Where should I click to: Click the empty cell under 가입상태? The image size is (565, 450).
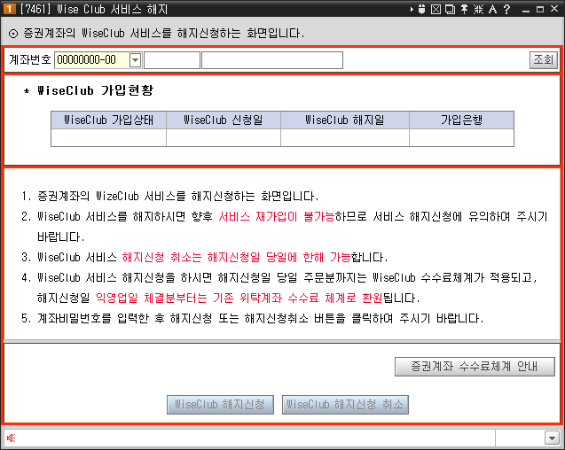point(108,138)
